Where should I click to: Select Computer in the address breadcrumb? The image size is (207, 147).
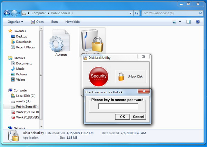(38, 13)
